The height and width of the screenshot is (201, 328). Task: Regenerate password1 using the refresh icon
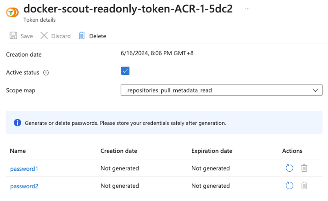[289, 168]
